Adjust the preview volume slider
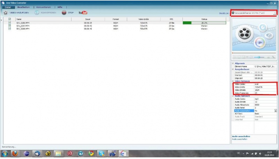 tap(259, 57)
